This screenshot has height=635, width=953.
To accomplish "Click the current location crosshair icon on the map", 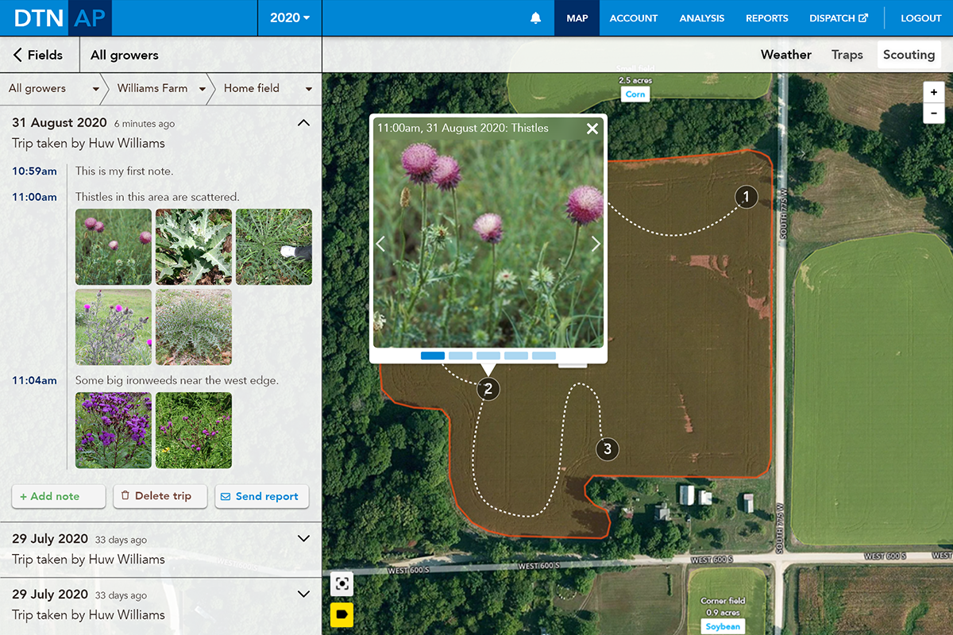I will coord(341,583).
